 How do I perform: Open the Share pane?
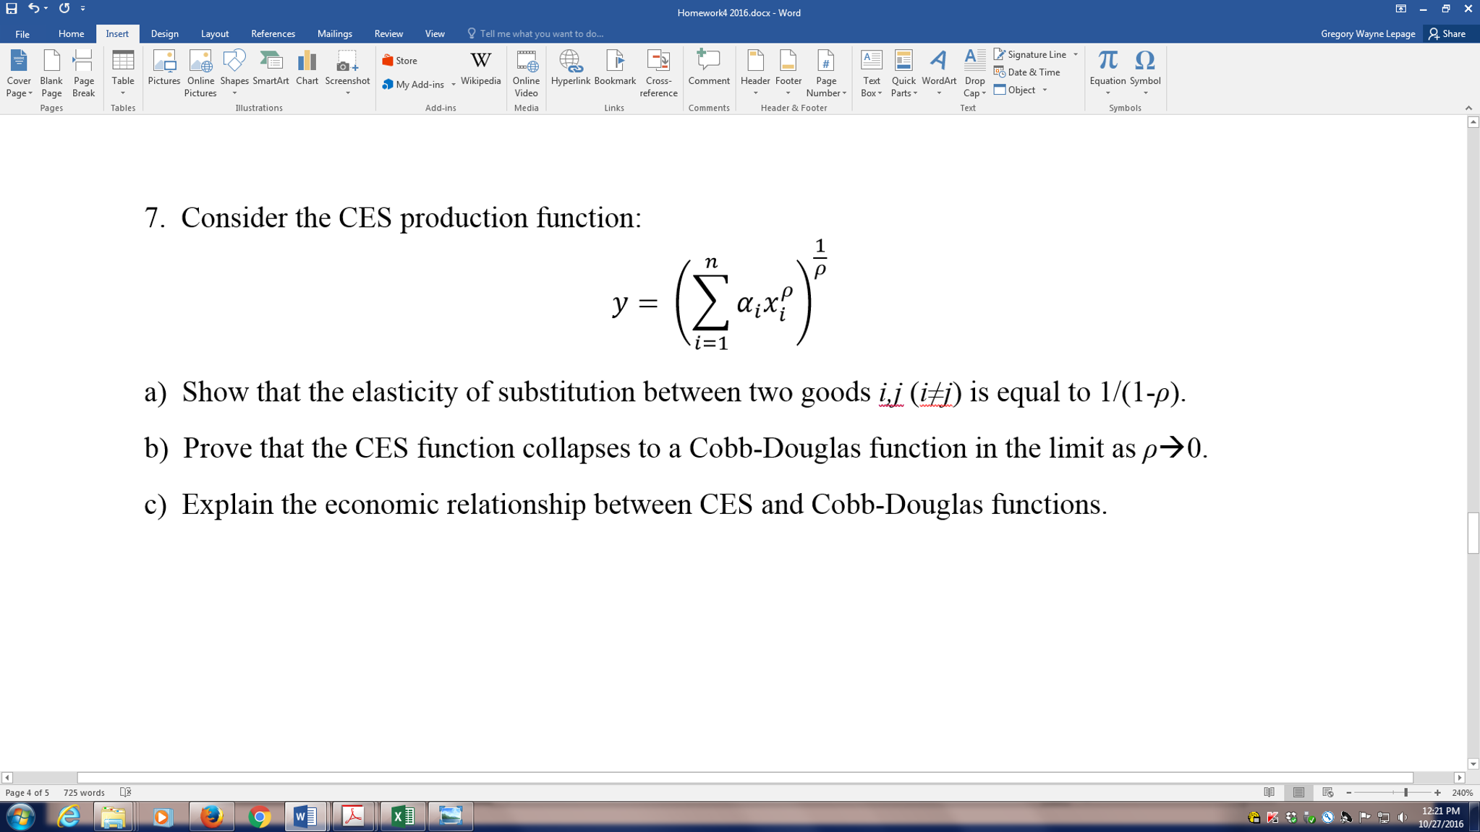(x=1450, y=33)
